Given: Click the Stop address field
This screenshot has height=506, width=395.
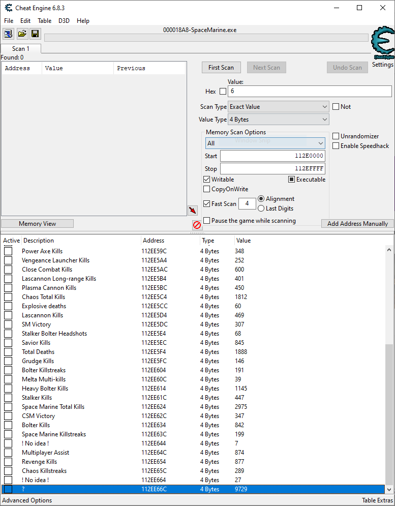Looking at the screenshot, I should pyautogui.click(x=272, y=169).
